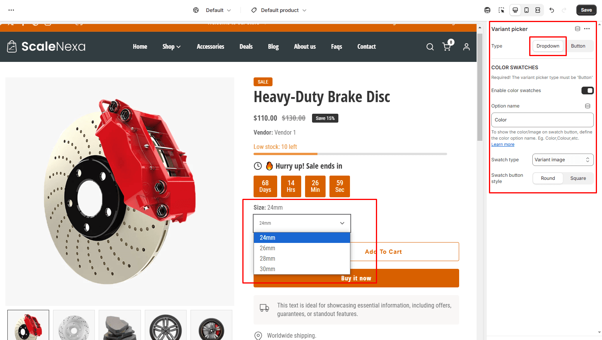The image size is (602, 340).
Task: Activate the inspector selection tool icon
Action: coord(501,10)
